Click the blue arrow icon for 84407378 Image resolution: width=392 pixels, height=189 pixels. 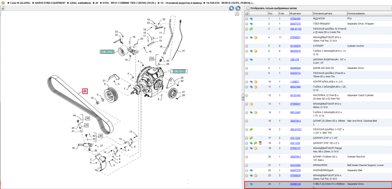(251, 170)
